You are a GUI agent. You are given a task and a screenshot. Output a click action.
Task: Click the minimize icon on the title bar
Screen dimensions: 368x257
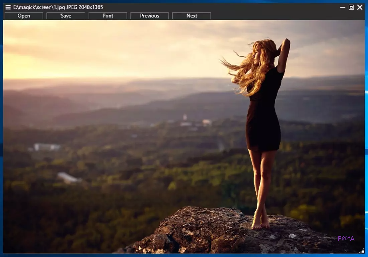click(x=342, y=7)
